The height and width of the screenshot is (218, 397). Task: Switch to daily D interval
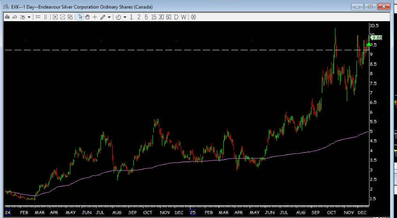pos(176,17)
